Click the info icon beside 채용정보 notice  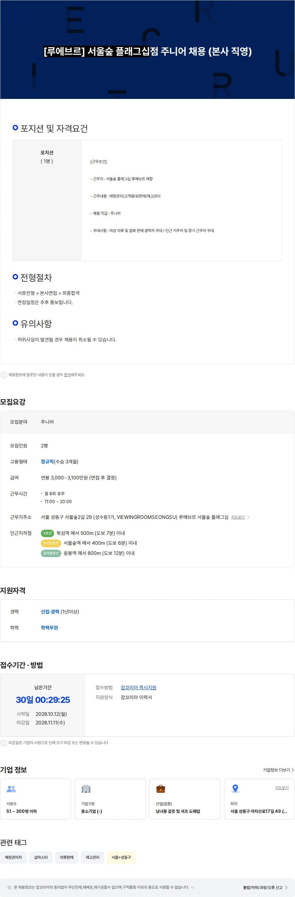point(3,375)
